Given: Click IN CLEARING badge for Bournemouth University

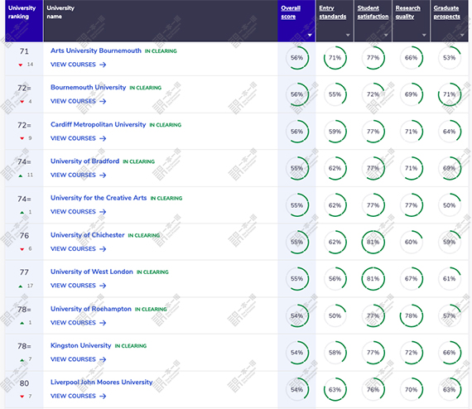Looking at the screenshot, I should pyautogui.click(x=146, y=88).
